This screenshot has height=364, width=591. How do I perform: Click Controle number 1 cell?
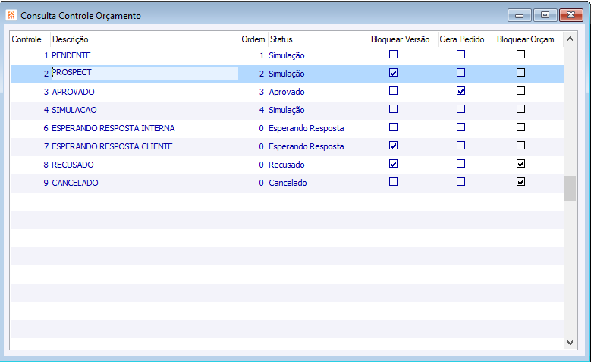[46, 55]
